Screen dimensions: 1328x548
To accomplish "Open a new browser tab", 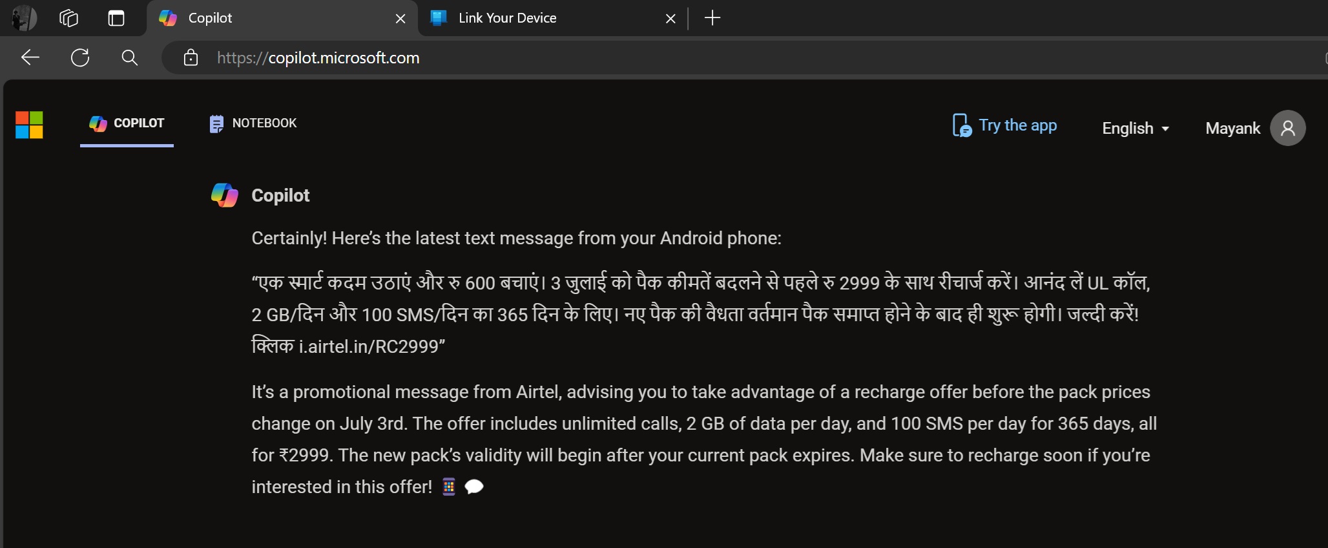I will coord(712,18).
